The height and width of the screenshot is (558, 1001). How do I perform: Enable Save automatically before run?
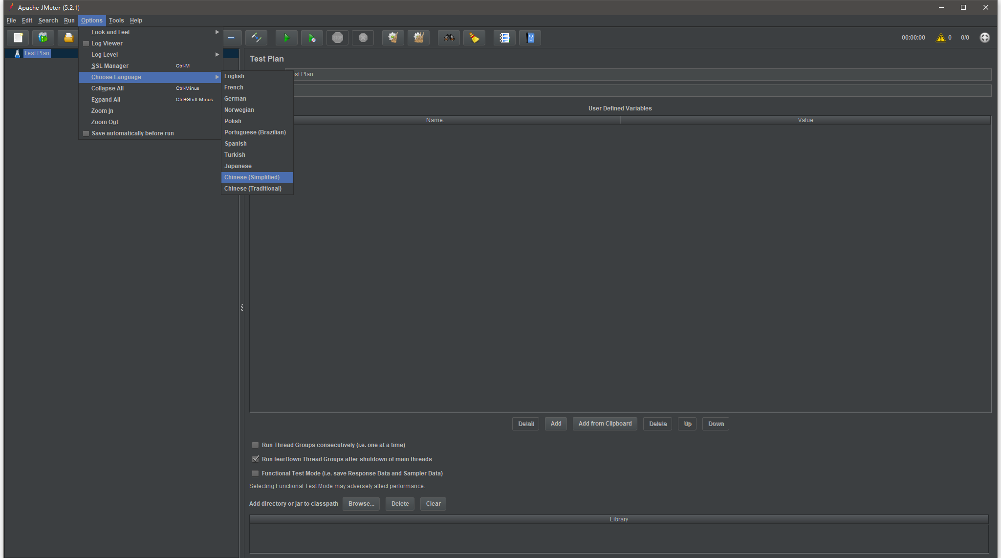click(x=86, y=133)
